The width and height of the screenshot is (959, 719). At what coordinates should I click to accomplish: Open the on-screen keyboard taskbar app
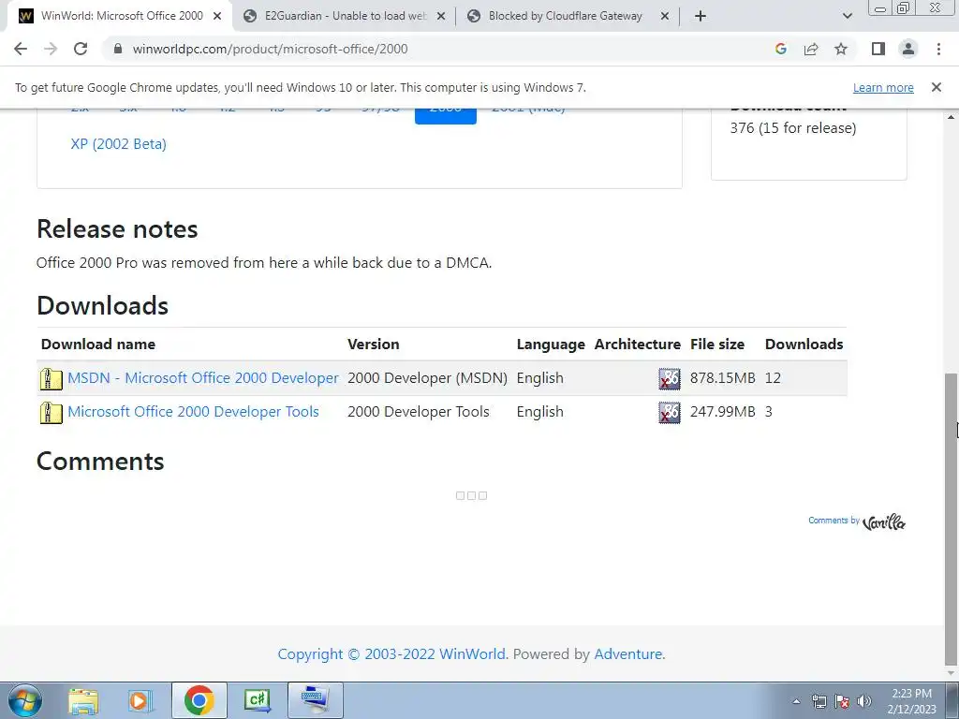[315, 700]
